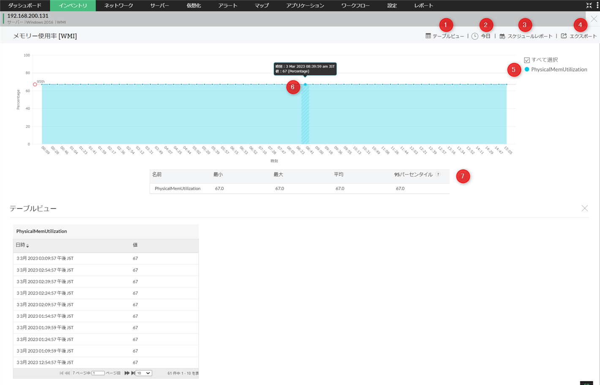The image size is (600, 385).
Task: Click the 95th percentile marker circle
Action: tap(35, 85)
